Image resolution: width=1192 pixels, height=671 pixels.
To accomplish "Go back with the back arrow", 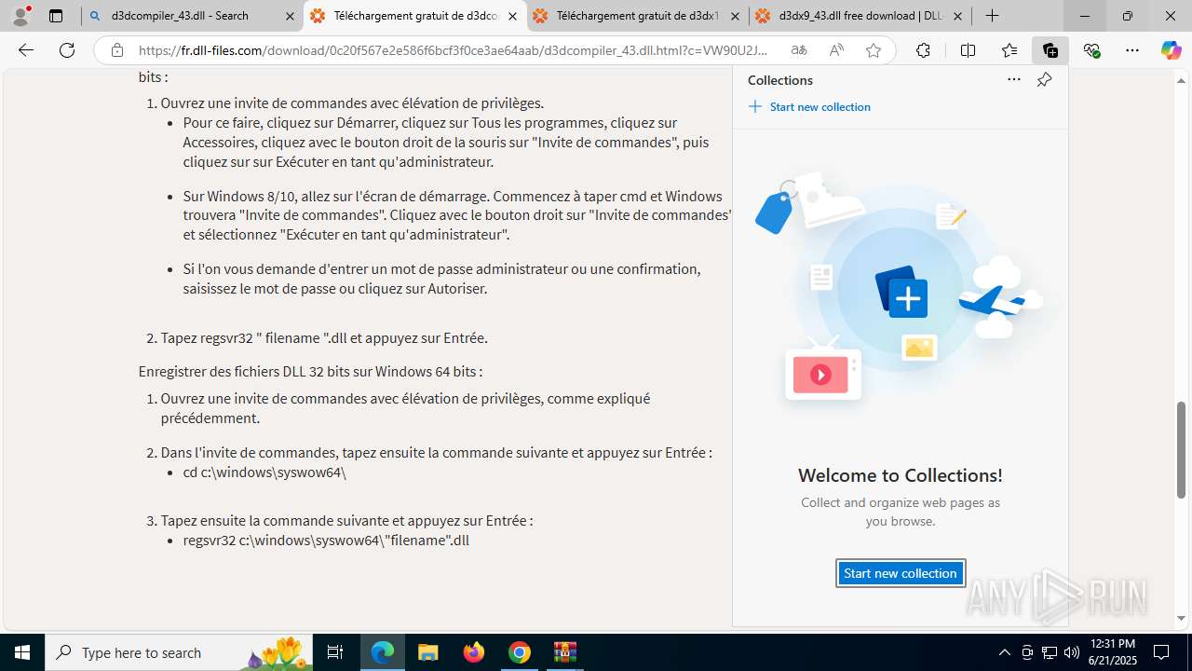I will [26, 50].
